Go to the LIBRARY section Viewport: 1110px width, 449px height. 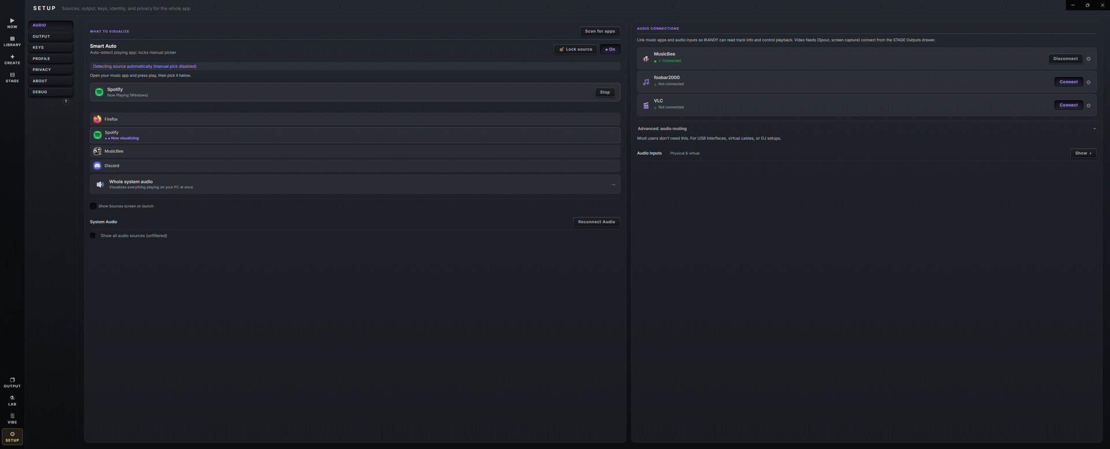(12, 41)
